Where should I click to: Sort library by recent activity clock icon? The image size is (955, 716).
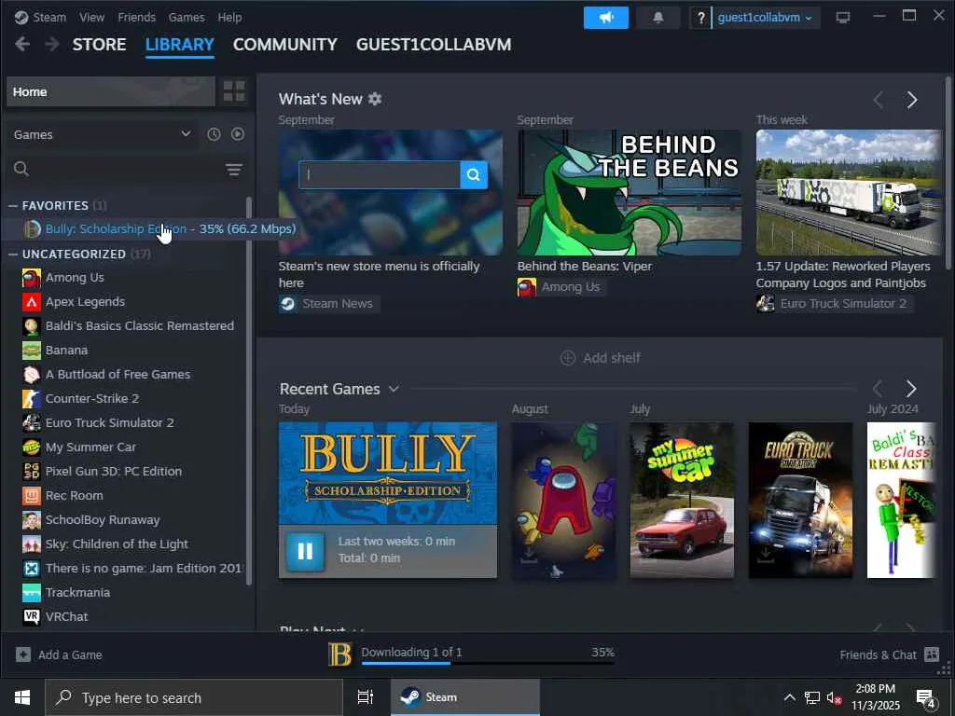(x=214, y=134)
